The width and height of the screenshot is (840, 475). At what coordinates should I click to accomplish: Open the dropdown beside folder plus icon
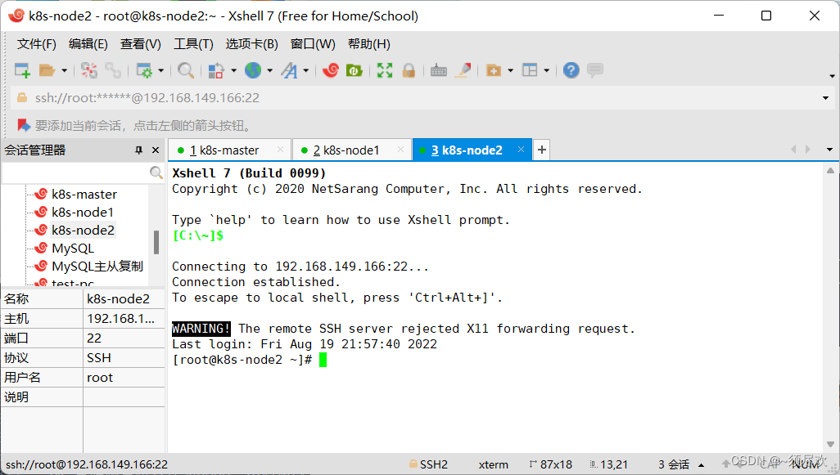click(x=511, y=70)
